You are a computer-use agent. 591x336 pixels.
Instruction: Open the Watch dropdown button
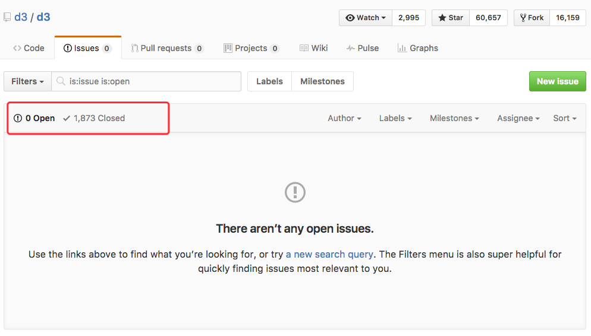click(x=366, y=18)
